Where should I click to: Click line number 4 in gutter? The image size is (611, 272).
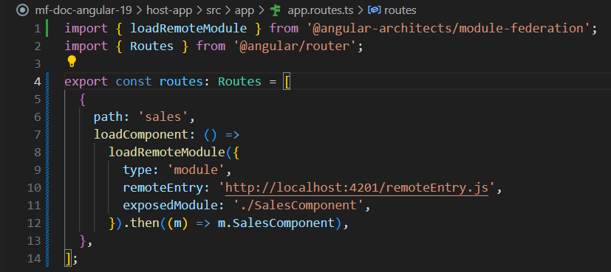pos(37,82)
